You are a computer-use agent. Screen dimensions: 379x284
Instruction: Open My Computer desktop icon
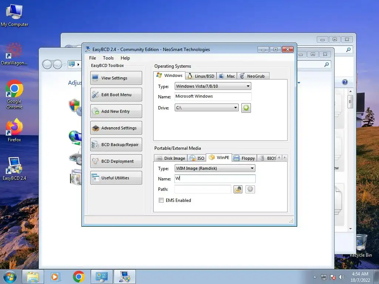point(14,16)
